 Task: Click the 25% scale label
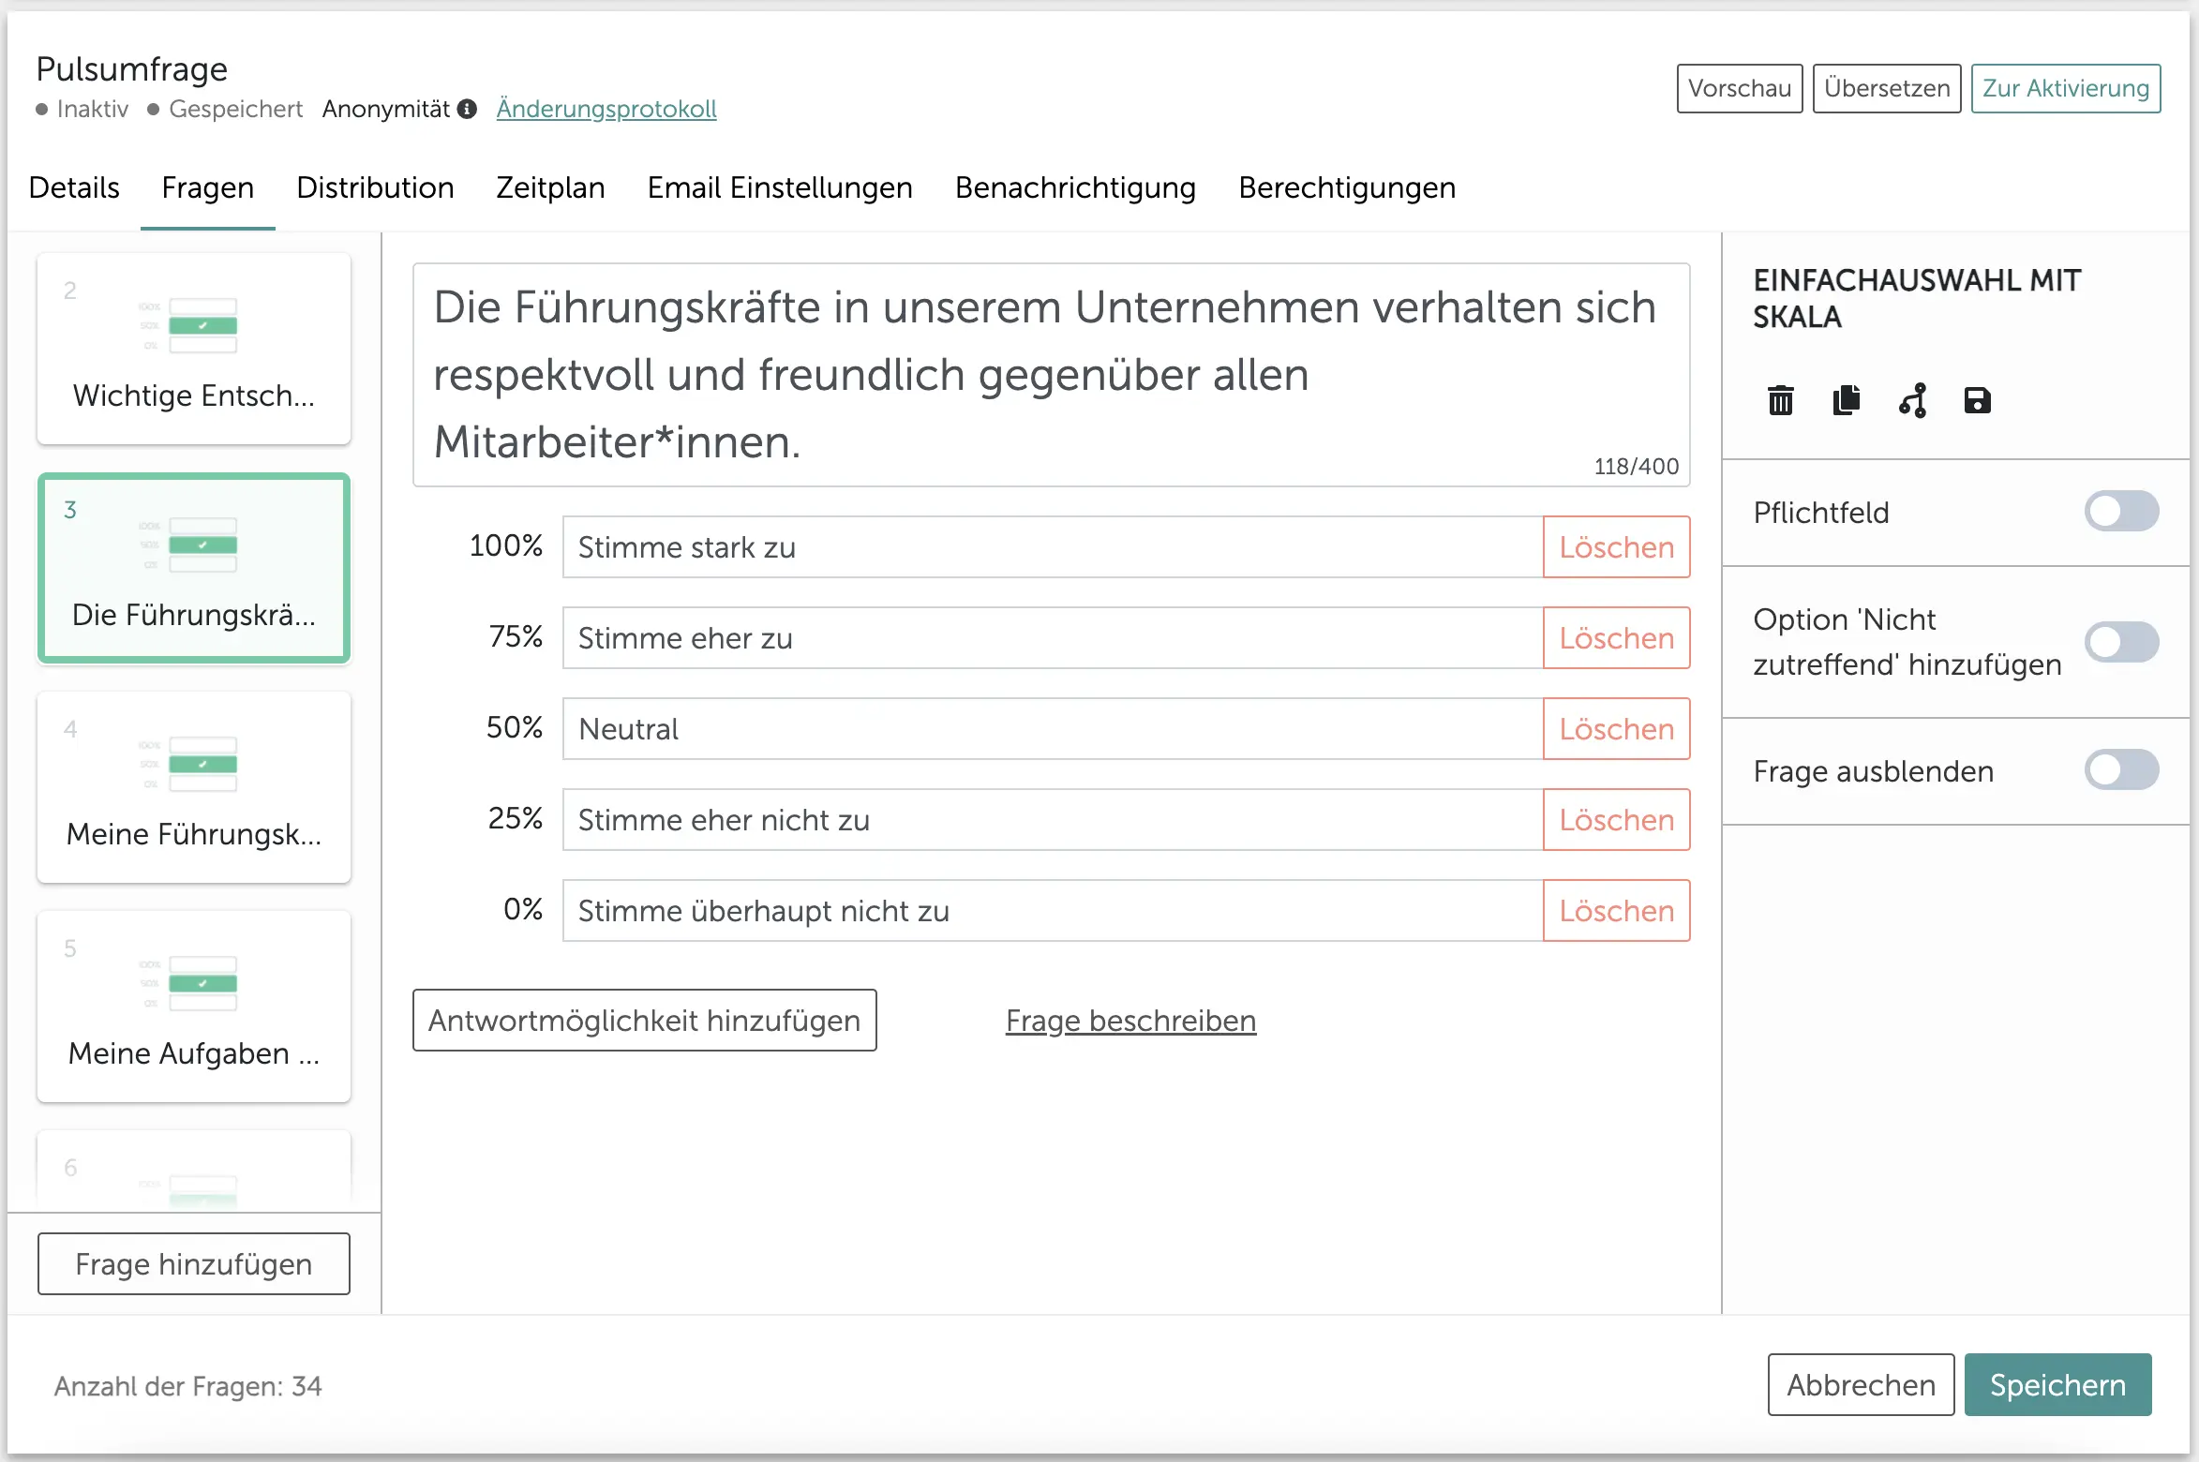pos(515,818)
